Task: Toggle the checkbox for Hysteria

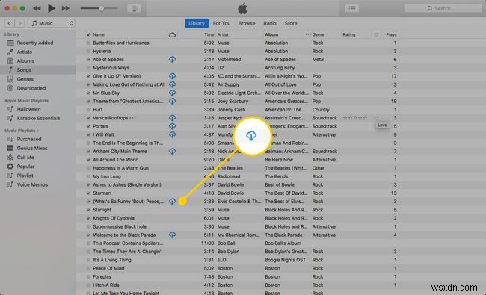Action: 89,51
